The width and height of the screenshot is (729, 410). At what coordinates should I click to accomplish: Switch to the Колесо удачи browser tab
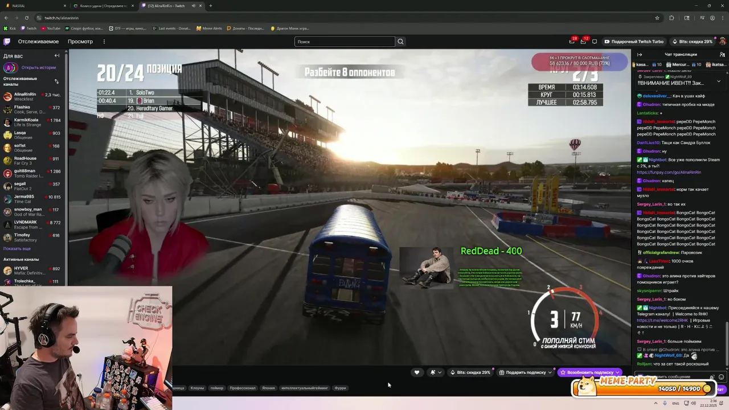pos(103,6)
